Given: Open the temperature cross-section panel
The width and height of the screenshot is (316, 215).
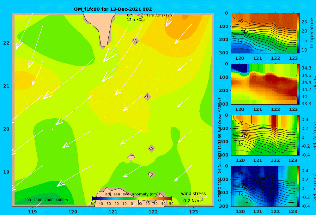Looking at the screenshot, I should (x=264, y=33).
